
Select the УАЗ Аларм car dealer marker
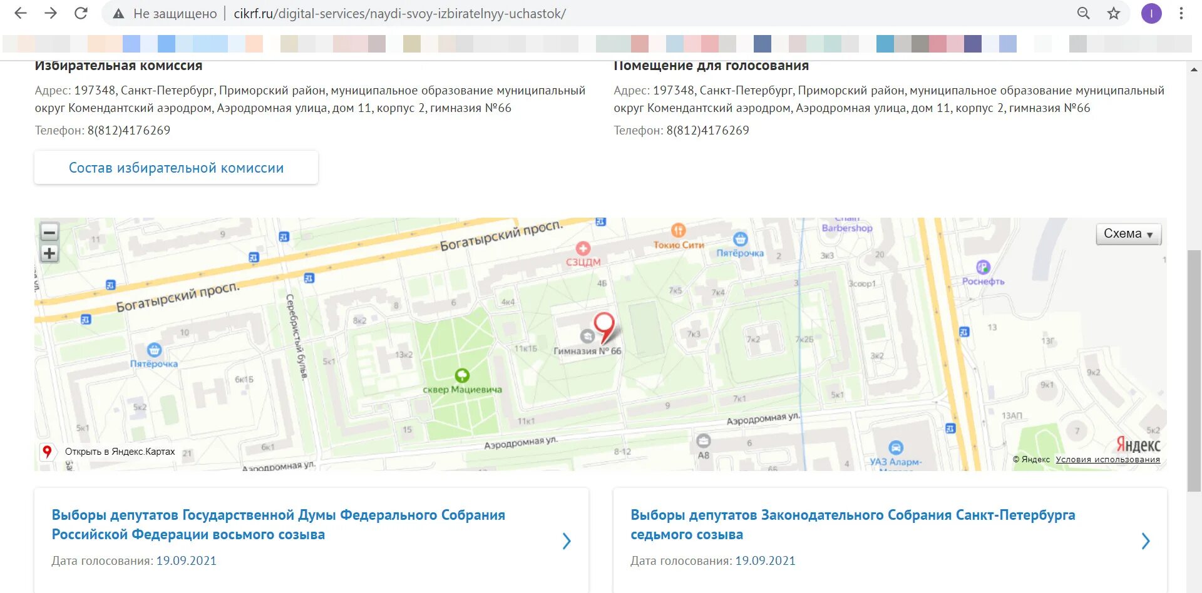click(x=896, y=447)
